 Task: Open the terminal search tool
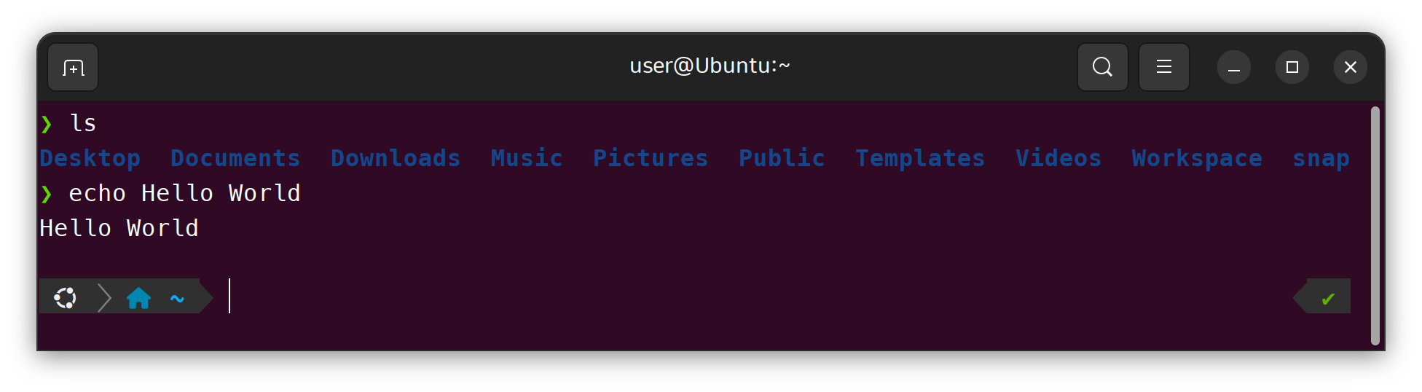click(1102, 67)
